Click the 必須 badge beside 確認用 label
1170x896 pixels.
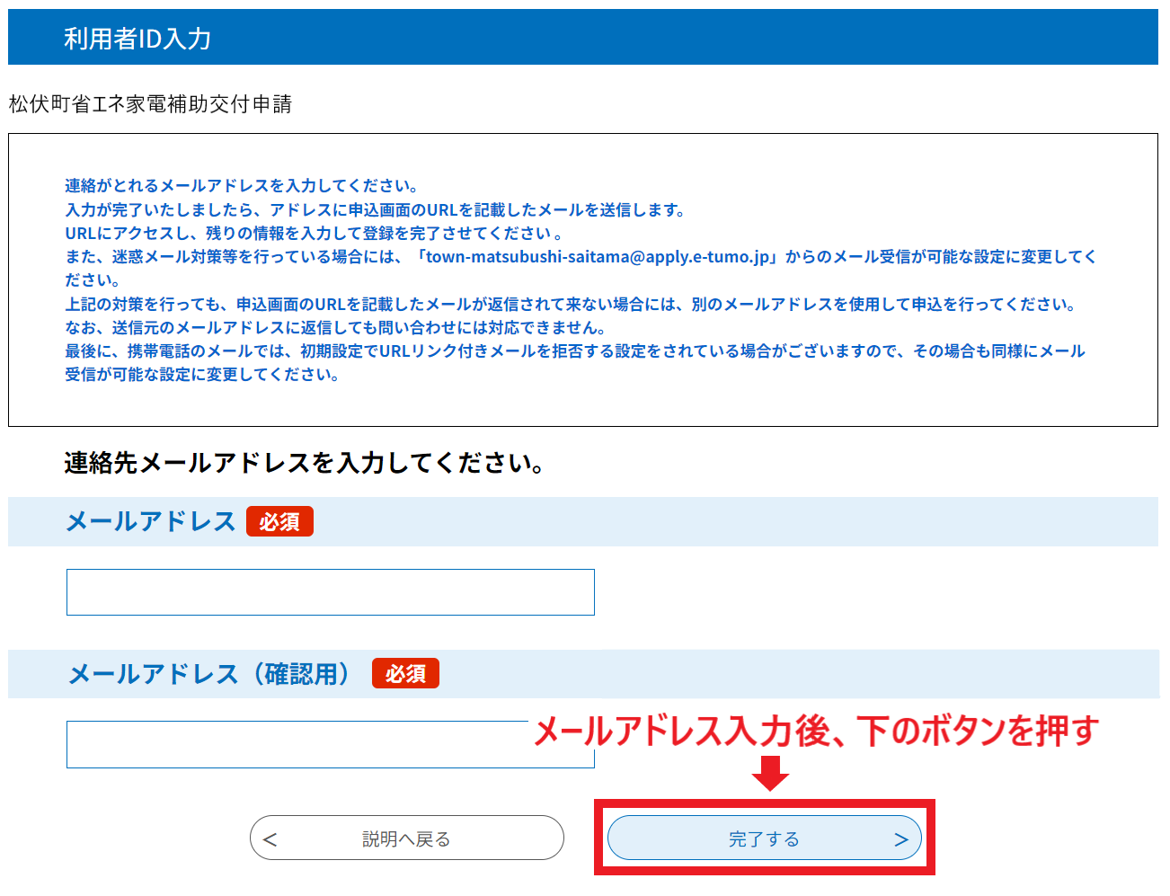click(x=405, y=673)
